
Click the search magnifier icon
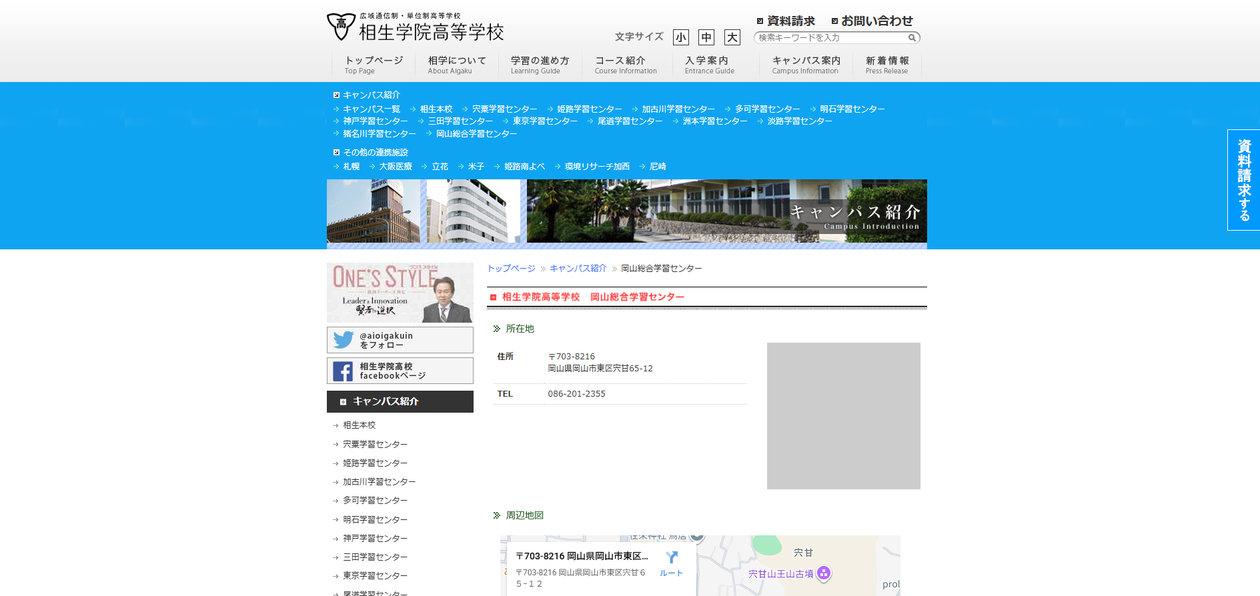pyautogui.click(x=912, y=38)
